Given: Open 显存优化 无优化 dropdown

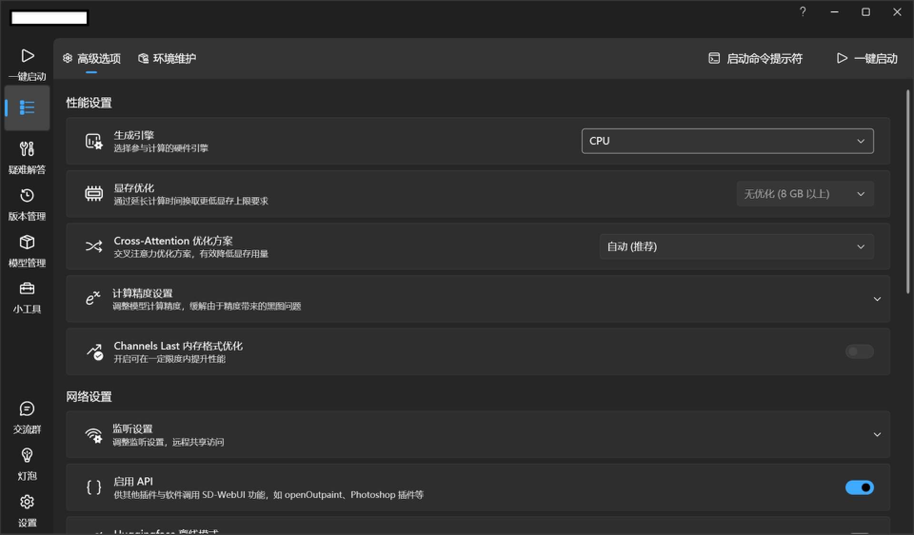Looking at the screenshot, I should click(805, 194).
